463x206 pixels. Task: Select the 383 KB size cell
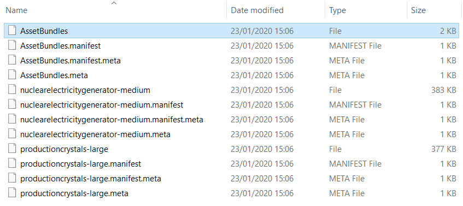click(444, 90)
